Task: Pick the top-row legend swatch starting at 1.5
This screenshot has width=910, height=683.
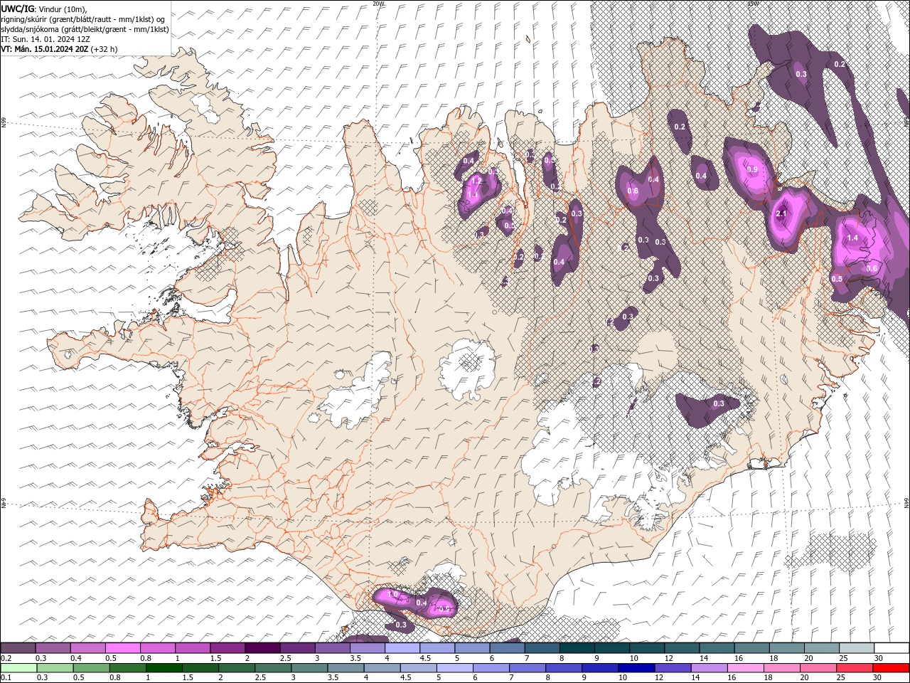Action: click(227, 648)
